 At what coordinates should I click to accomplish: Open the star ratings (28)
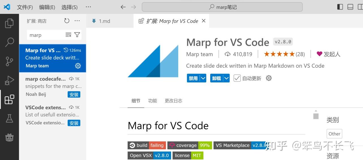point(284,54)
